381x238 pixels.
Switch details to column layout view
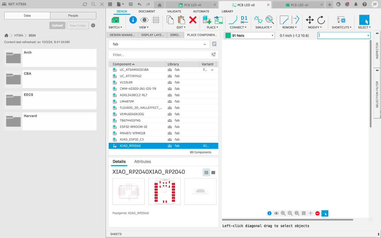[x=206, y=172]
